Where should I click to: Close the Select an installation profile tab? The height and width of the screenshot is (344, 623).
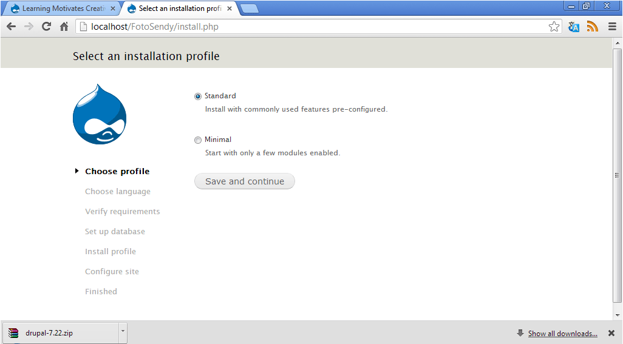point(230,8)
